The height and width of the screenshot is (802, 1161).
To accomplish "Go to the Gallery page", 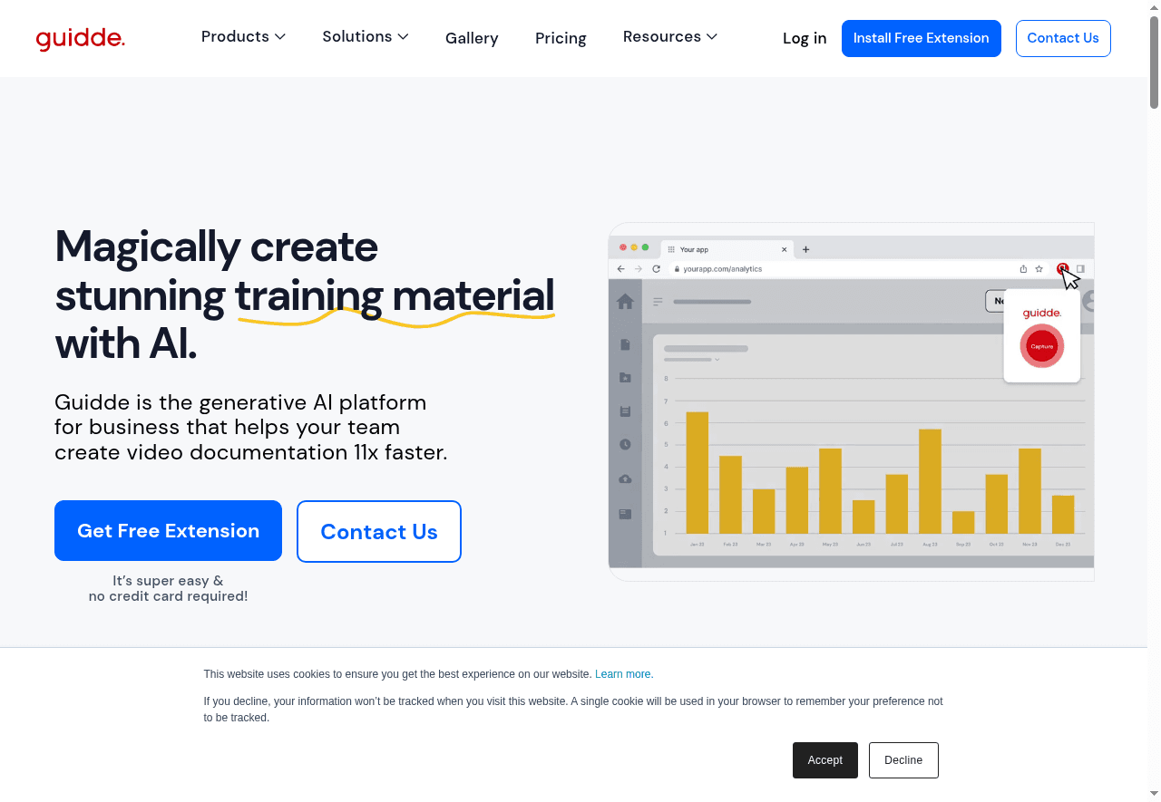I will 472,38.
